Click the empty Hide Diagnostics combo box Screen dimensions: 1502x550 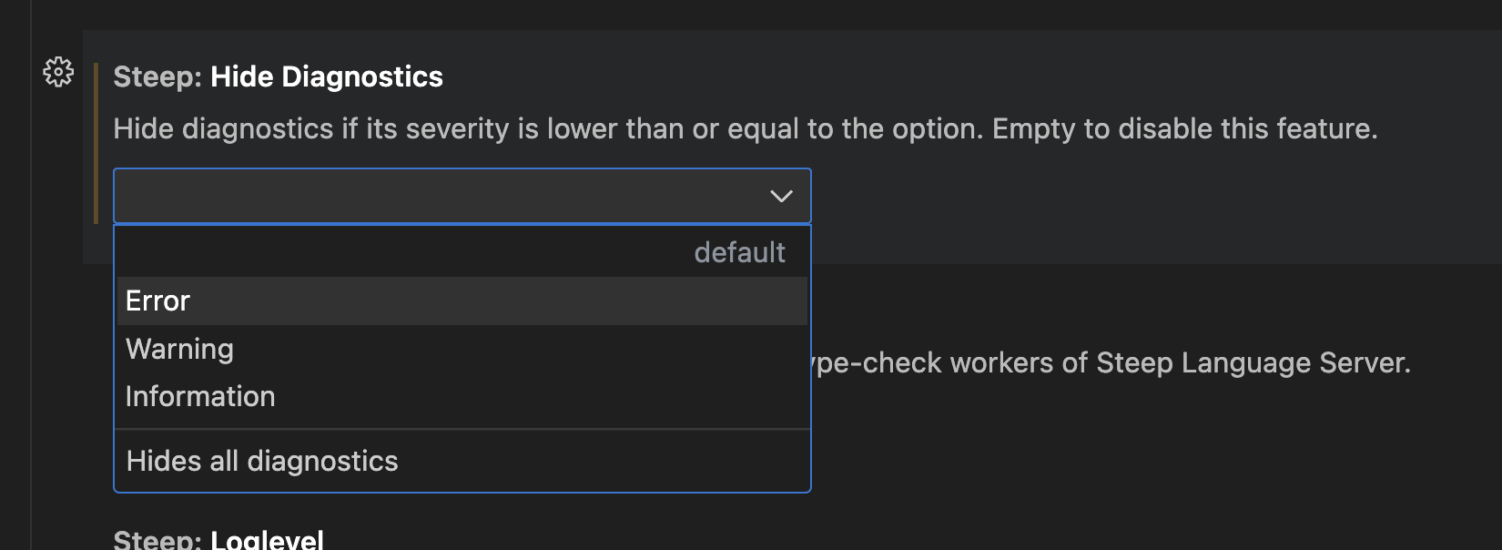coord(462,196)
